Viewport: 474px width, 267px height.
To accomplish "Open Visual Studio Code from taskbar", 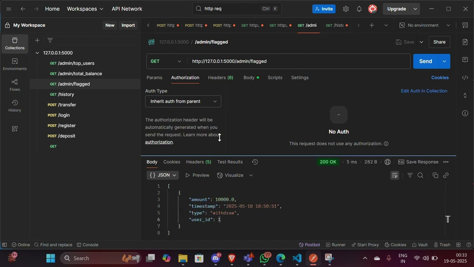I will pos(297,258).
